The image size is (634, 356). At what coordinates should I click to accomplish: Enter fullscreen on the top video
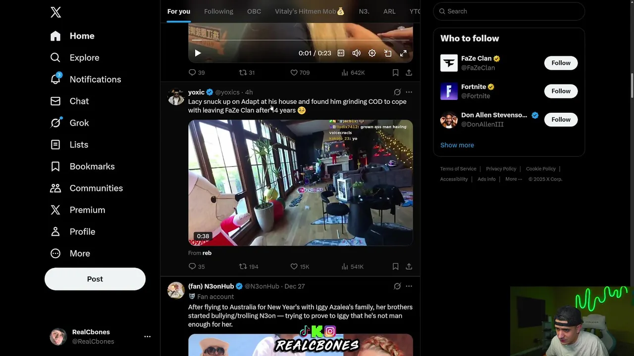(x=403, y=53)
